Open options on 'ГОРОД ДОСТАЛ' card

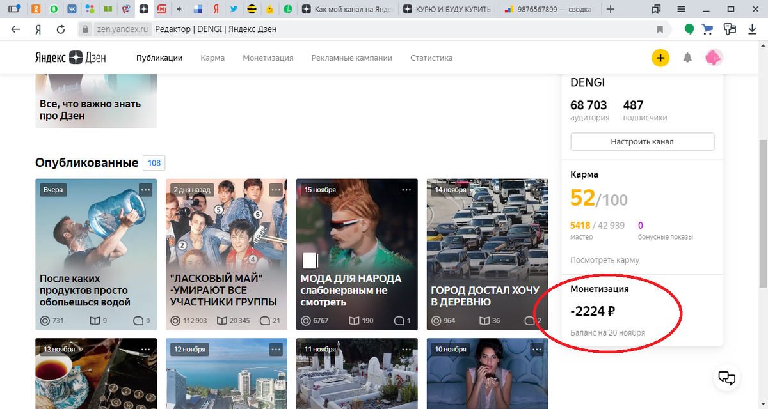click(537, 190)
